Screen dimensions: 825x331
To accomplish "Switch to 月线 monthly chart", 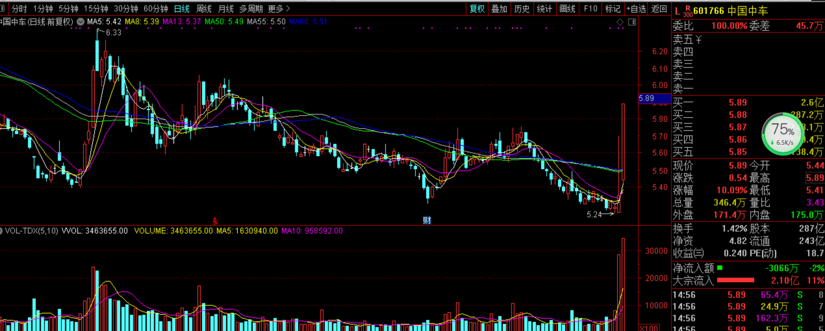I will click(226, 9).
